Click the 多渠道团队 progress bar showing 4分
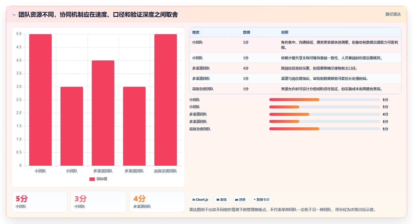This screenshot has height=224, width=413. (x=324, y=114)
